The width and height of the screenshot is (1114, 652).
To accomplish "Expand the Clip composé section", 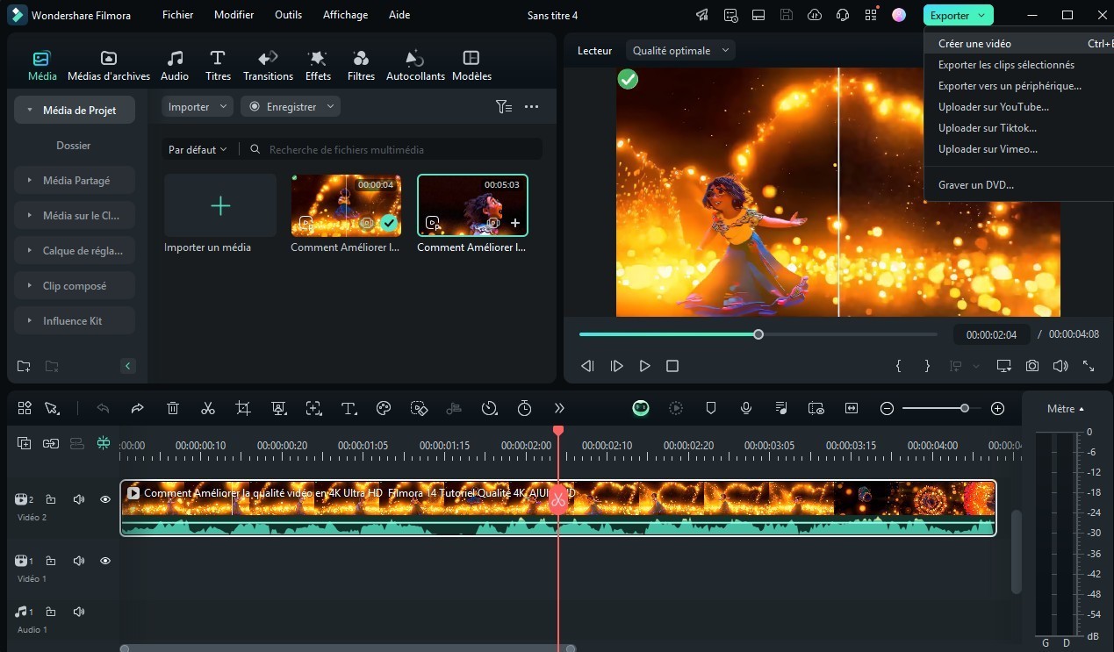I will pyautogui.click(x=75, y=285).
